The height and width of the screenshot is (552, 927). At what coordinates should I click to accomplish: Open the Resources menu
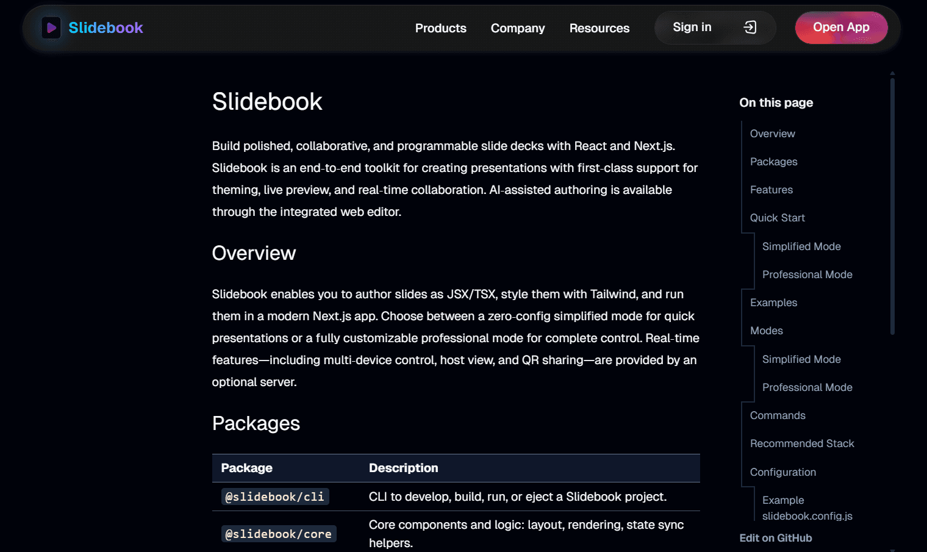tap(599, 28)
